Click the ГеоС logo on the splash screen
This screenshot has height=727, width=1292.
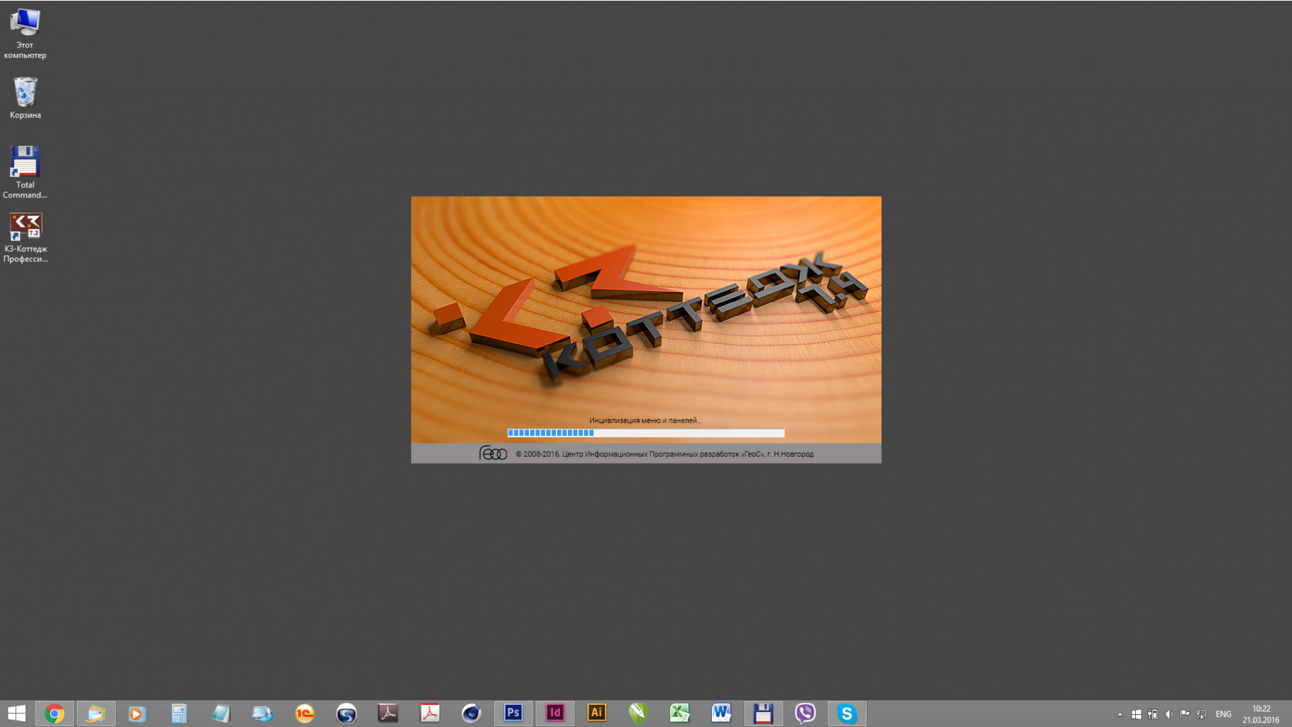pos(493,453)
